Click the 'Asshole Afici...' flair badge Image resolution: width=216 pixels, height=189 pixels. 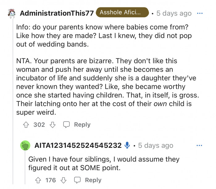tap(122, 13)
